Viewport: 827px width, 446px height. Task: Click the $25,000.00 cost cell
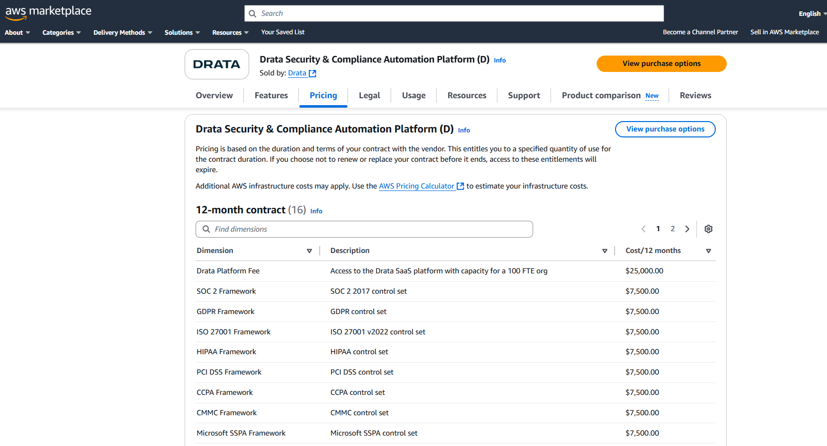(644, 271)
